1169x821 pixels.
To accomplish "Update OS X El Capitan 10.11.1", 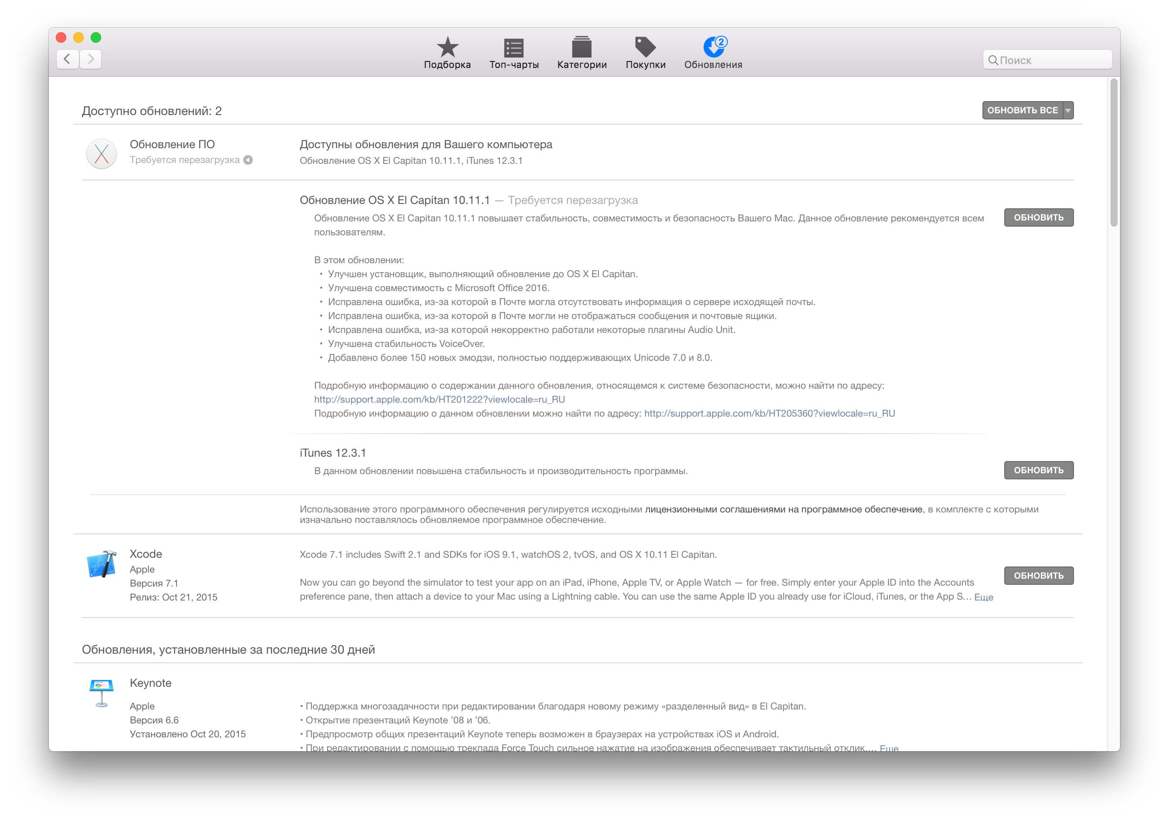I will coord(1038,217).
